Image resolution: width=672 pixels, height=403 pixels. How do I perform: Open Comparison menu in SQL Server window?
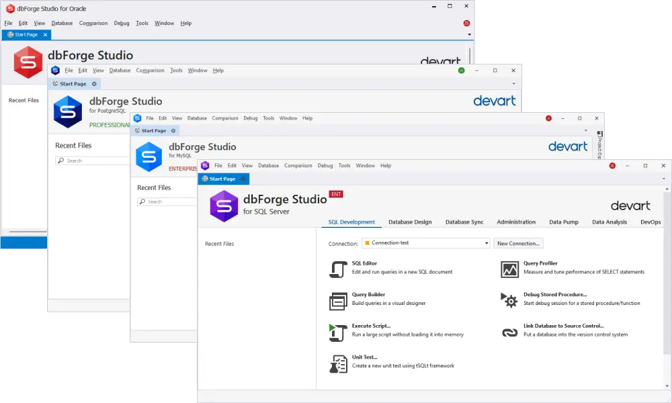[298, 165]
